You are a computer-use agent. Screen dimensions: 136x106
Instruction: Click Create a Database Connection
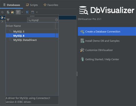[x=107, y=31]
